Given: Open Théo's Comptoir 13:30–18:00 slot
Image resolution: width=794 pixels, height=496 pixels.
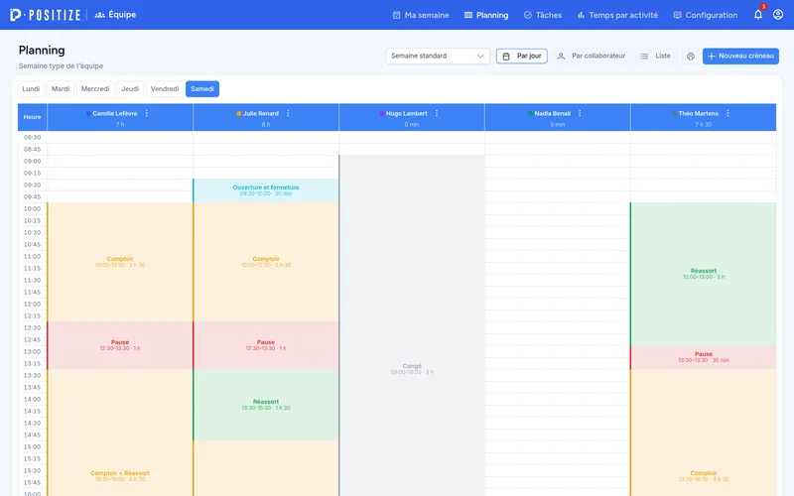Looking at the screenshot, I should click(704, 433).
